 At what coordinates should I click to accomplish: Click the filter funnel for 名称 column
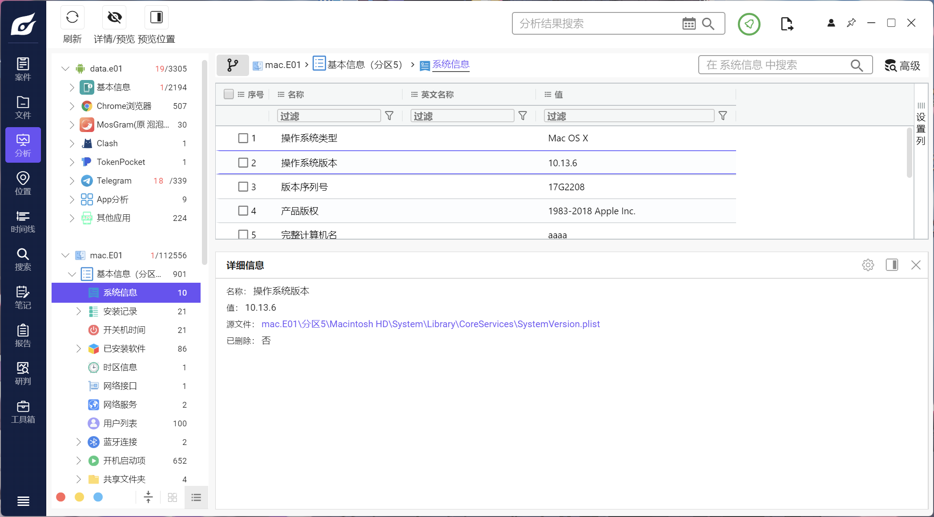389,116
